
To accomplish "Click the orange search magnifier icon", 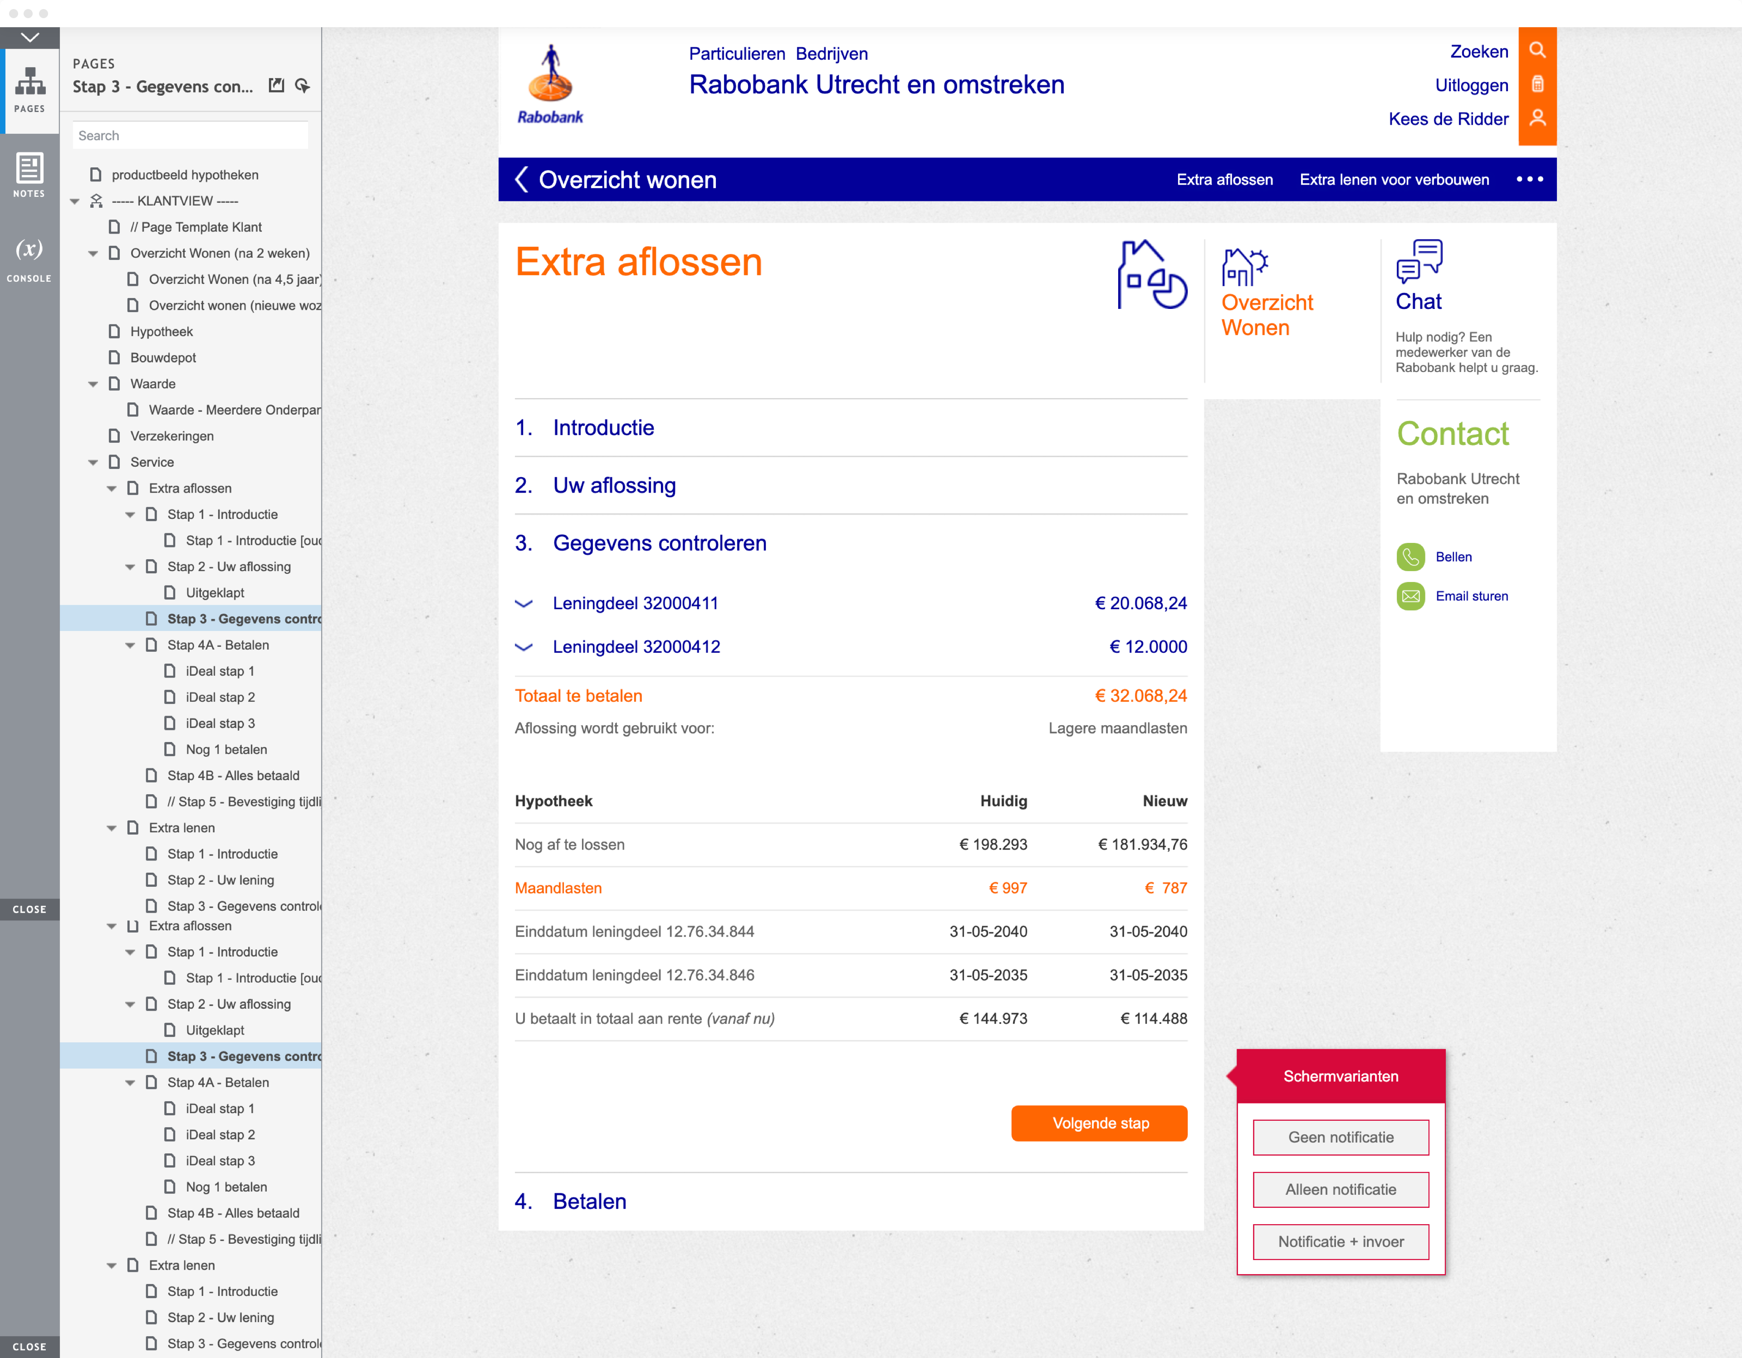I will [x=1537, y=50].
